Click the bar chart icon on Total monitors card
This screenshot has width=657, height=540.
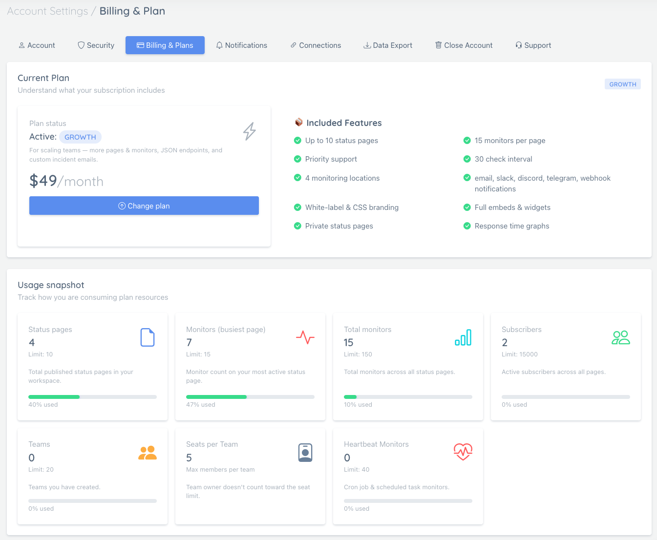pyautogui.click(x=463, y=337)
